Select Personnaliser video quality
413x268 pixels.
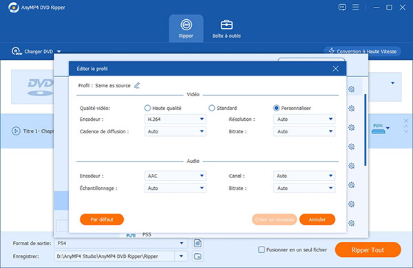[276, 108]
